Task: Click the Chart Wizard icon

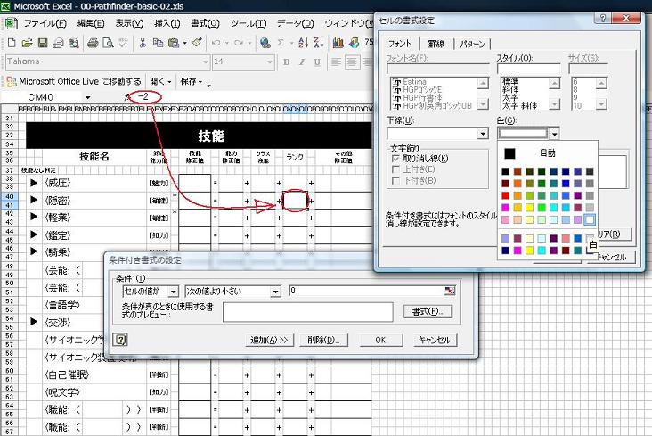Action: [x=338, y=43]
